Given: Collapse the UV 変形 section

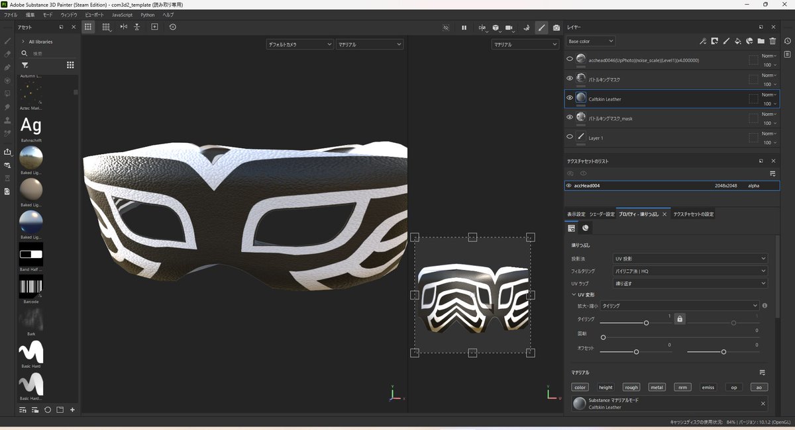Looking at the screenshot, I should click(574, 294).
